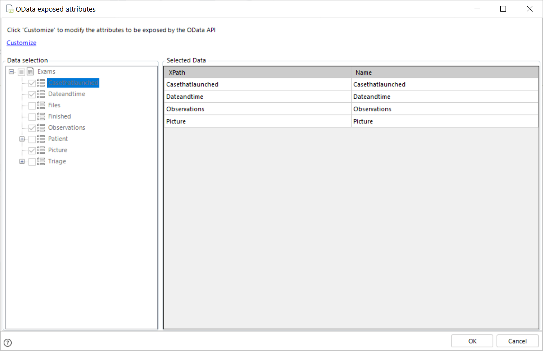Click the attribute icon beside Picture in tree
This screenshot has height=351, width=543.
pyautogui.click(x=41, y=150)
